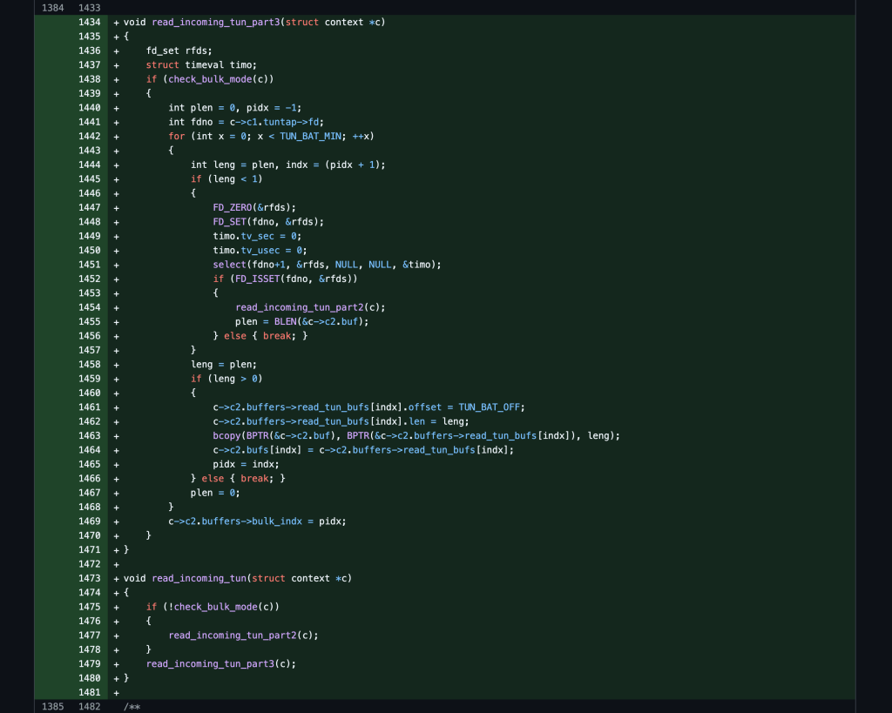Click read_incoming_tun_part2 call on line 1454
This screenshot has height=713, width=892.
point(298,307)
